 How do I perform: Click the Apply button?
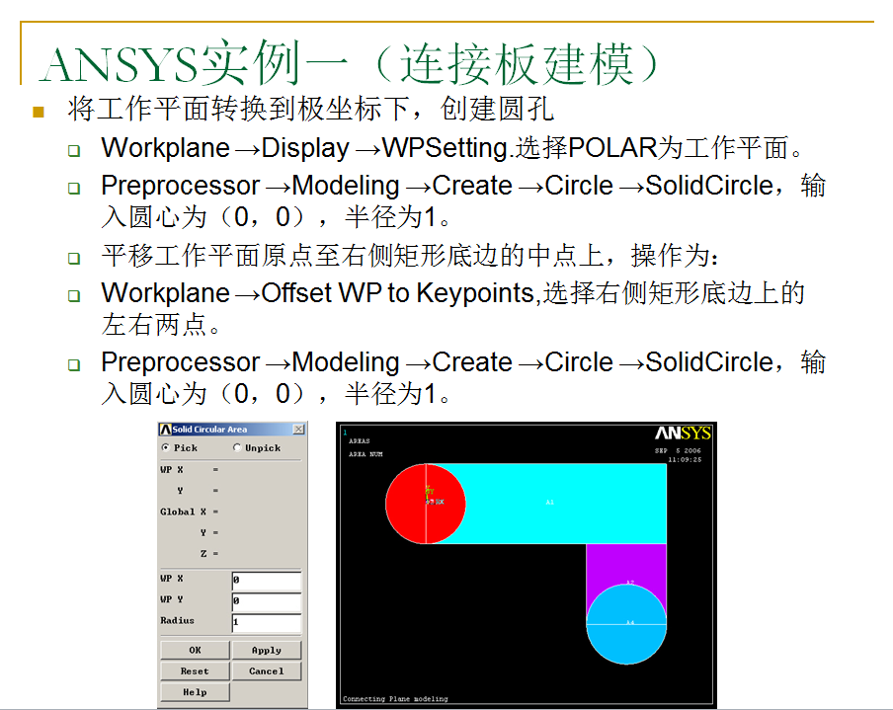coord(267,650)
